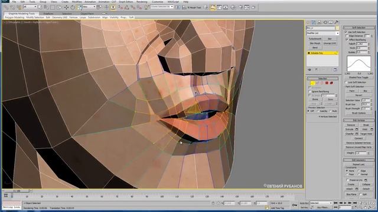Open the Modifiers menu
The image size is (378, 212).
pos(77,2)
